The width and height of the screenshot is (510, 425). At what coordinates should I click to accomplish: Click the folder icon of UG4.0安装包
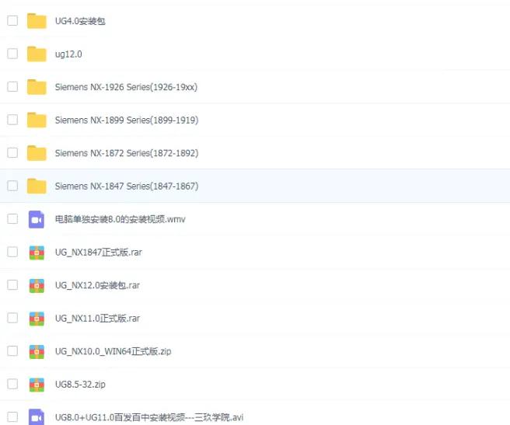pos(37,21)
